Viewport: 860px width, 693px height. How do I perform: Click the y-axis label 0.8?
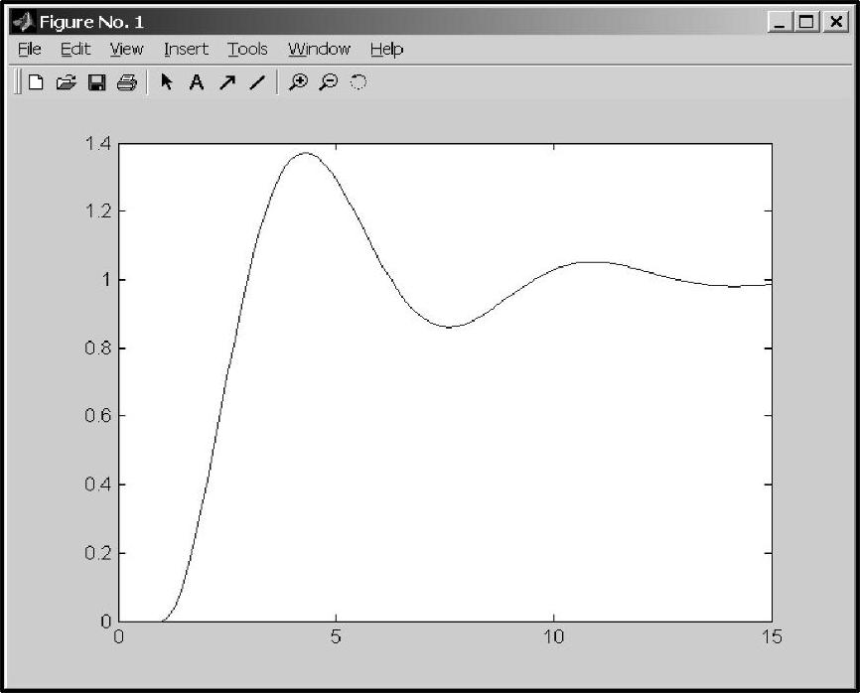coord(97,347)
